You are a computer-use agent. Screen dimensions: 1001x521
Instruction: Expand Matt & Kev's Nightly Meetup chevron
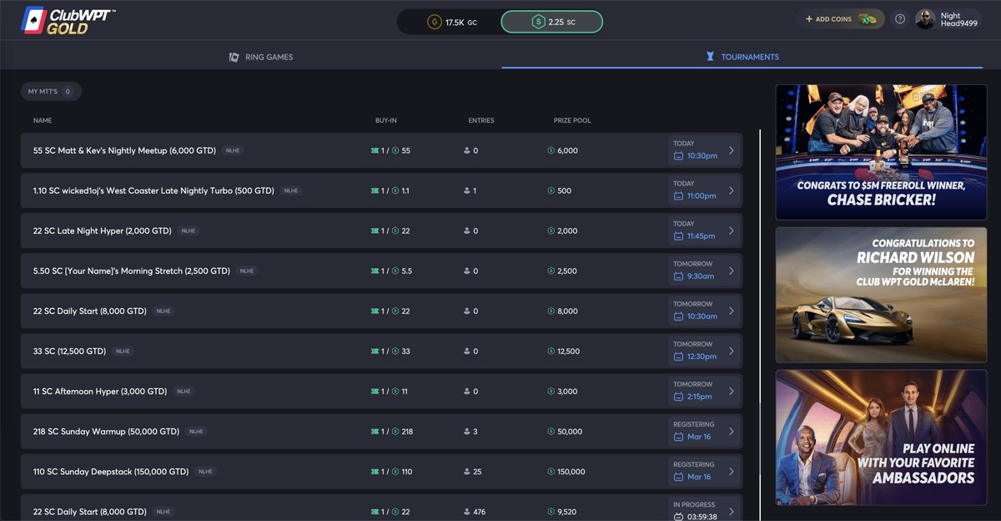732,151
